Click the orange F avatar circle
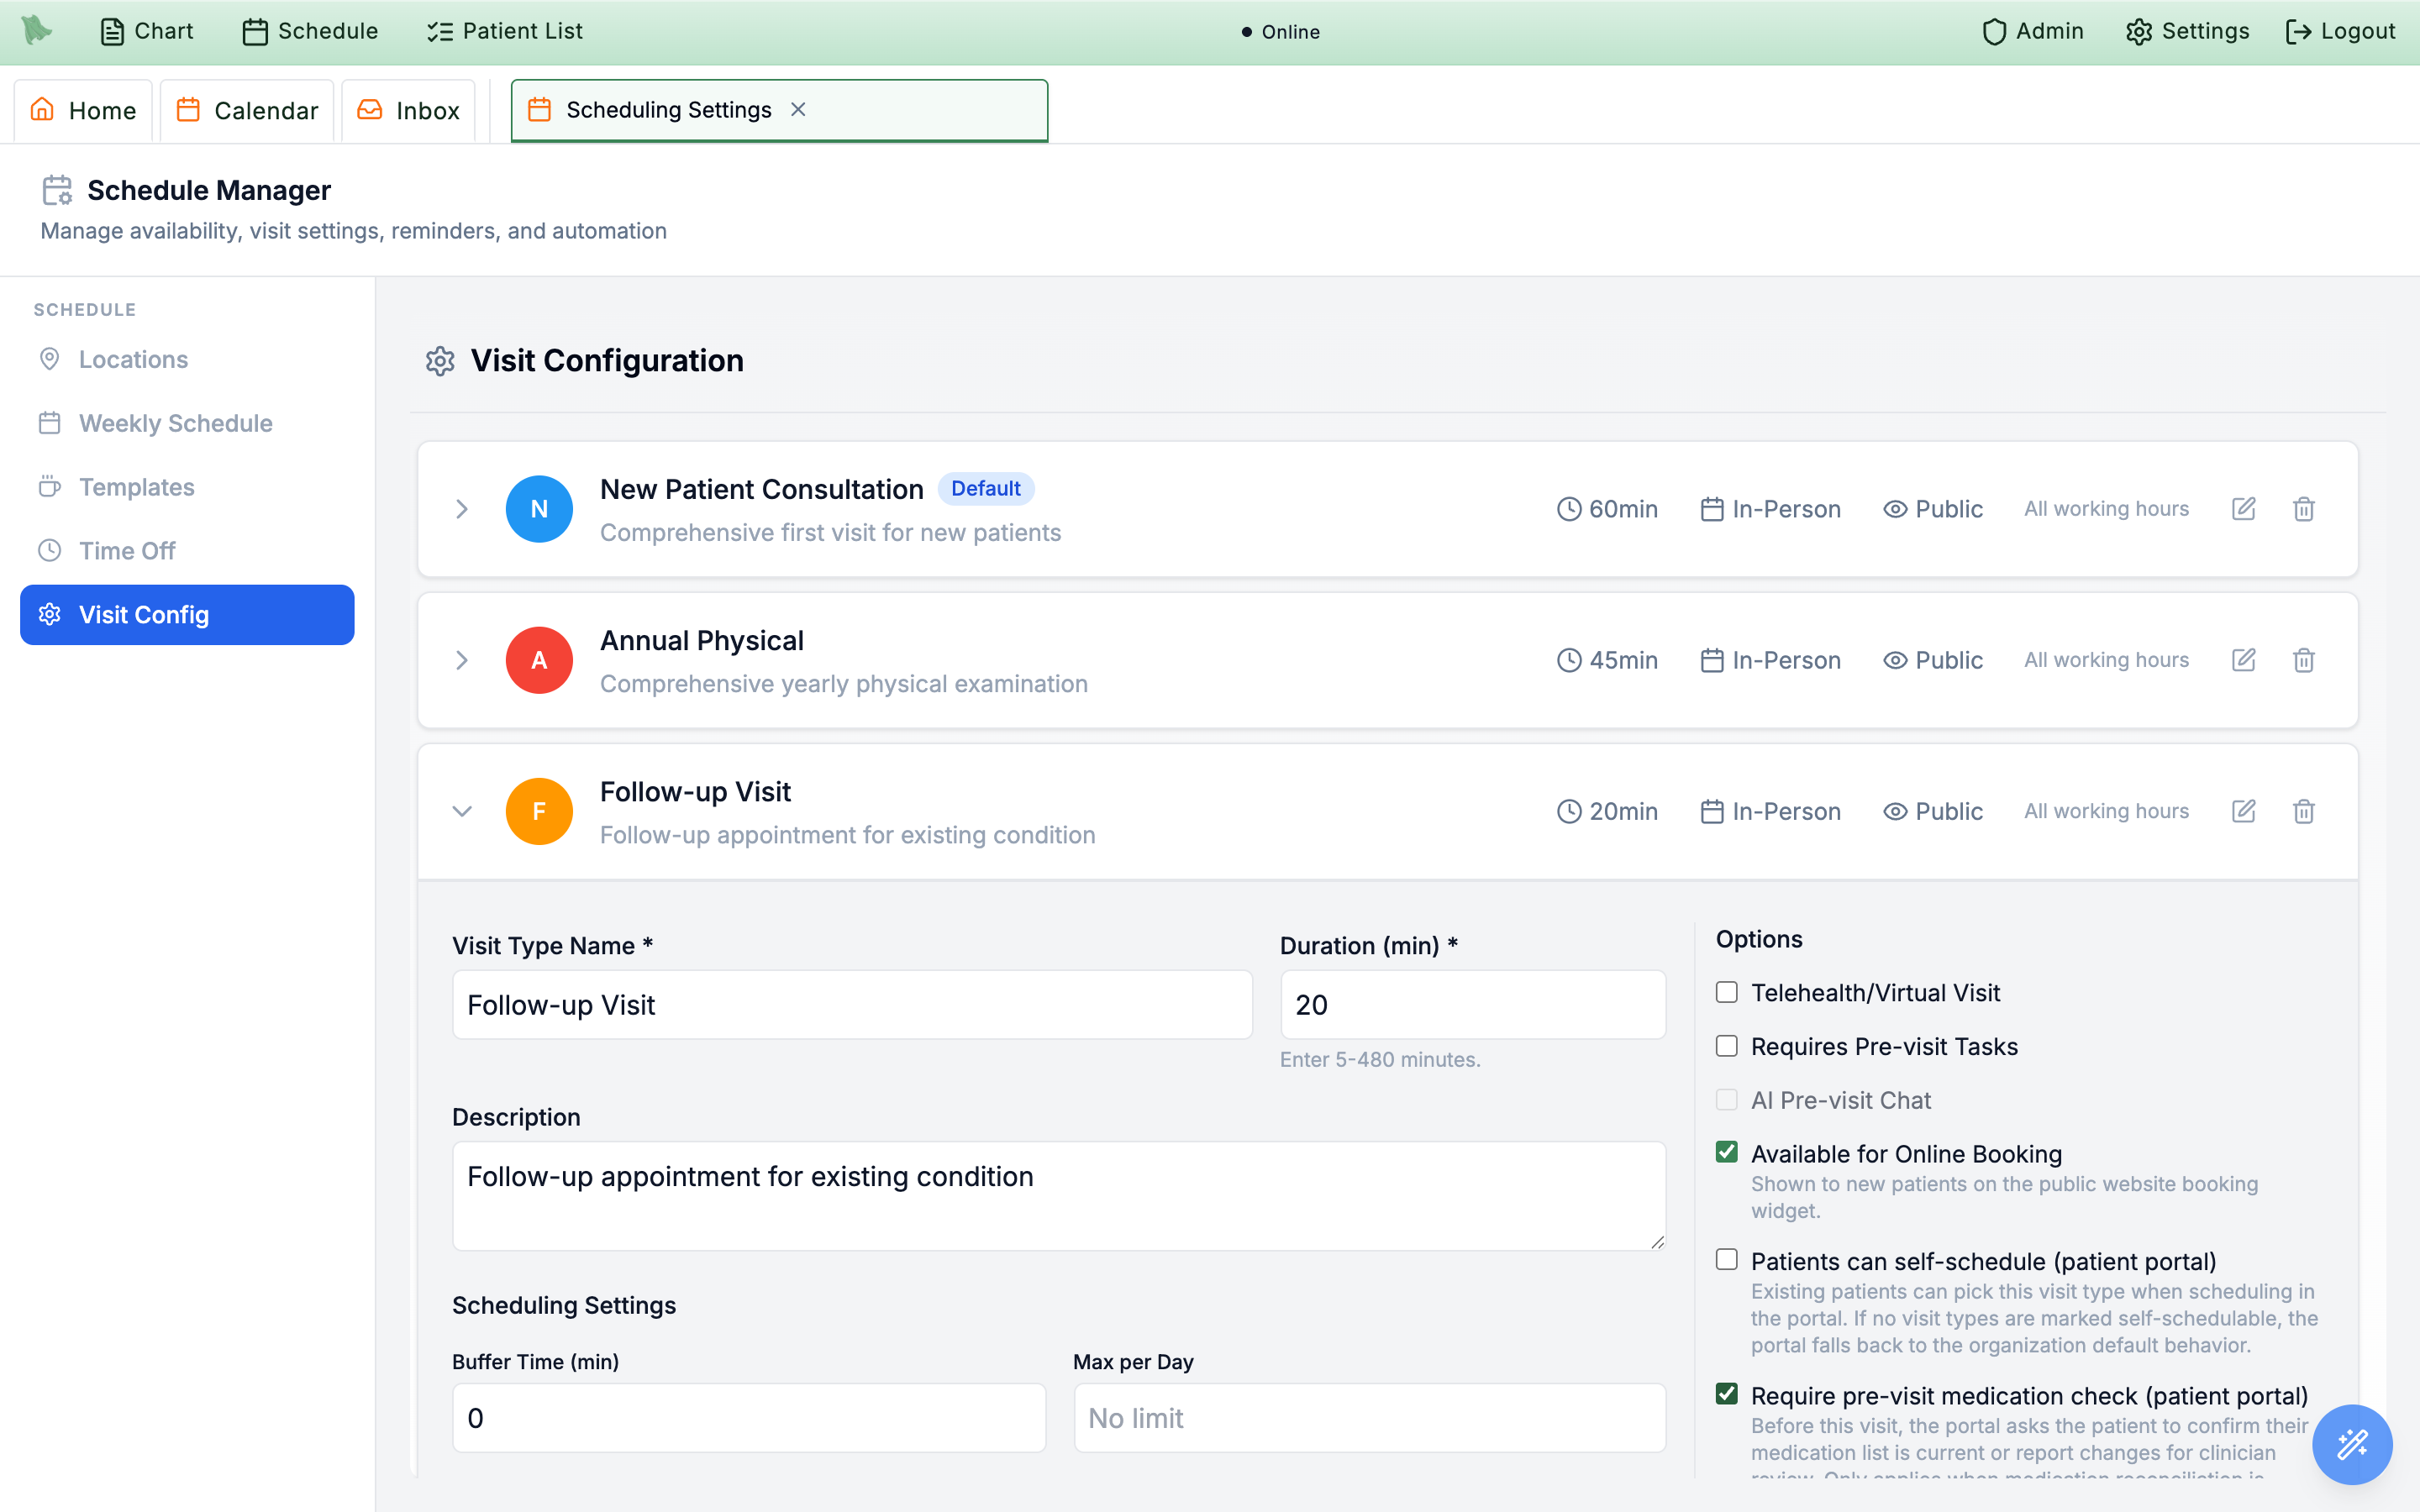Viewport: 2420px width, 1512px height. 539,811
